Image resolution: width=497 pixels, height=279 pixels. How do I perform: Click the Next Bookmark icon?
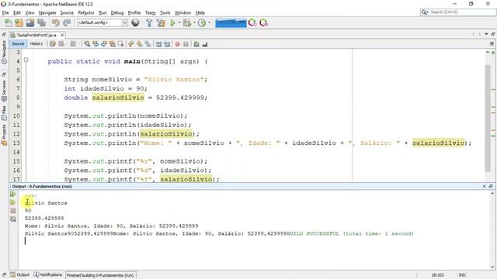point(140,44)
